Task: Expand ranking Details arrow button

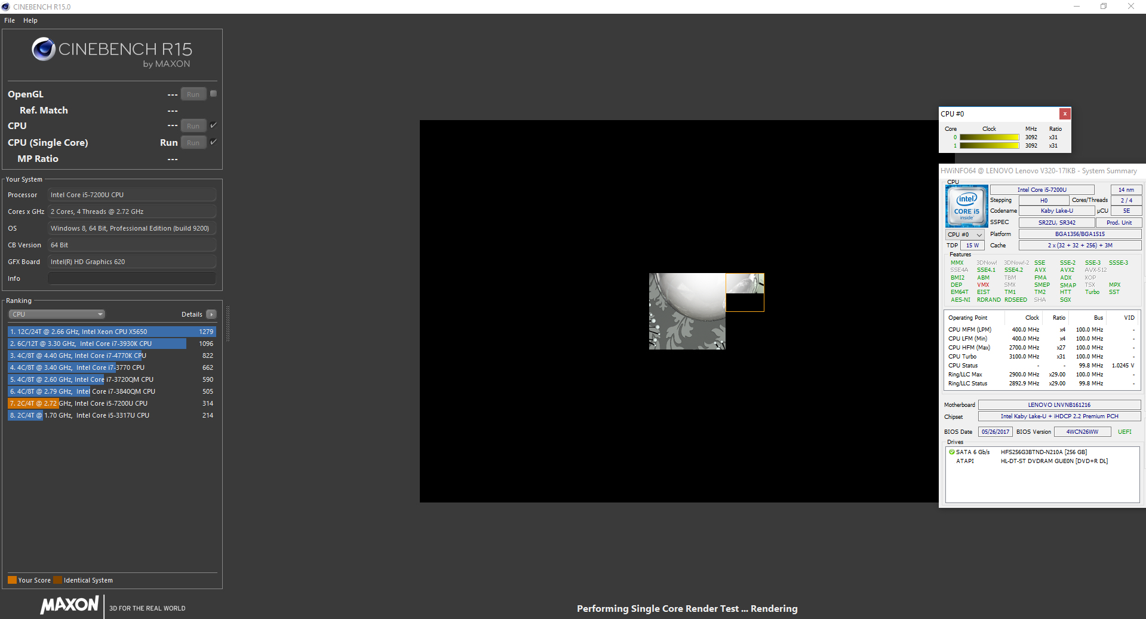Action: [211, 314]
